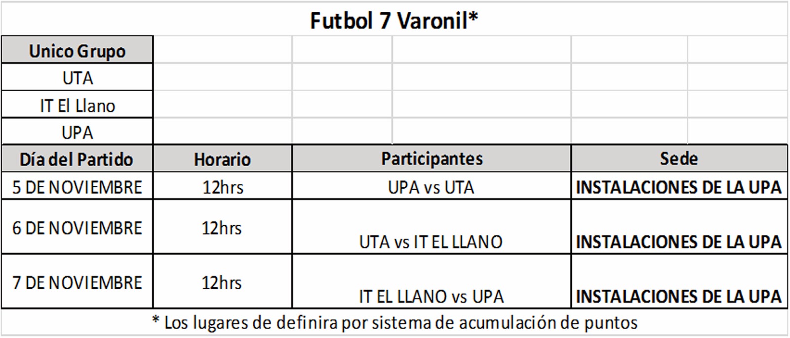Select the UTA vs IT EL LLANO cell
Image resolution: width=790 pixels, height=338 pixels.
pos(431,241)
